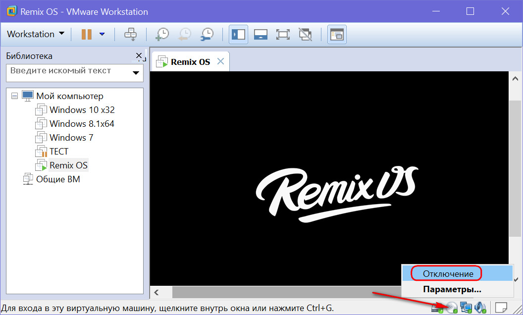The height and width of the screenshot is (315, 523).
Task: Open the power options arrow beside Pause
Action: (102, 34)
